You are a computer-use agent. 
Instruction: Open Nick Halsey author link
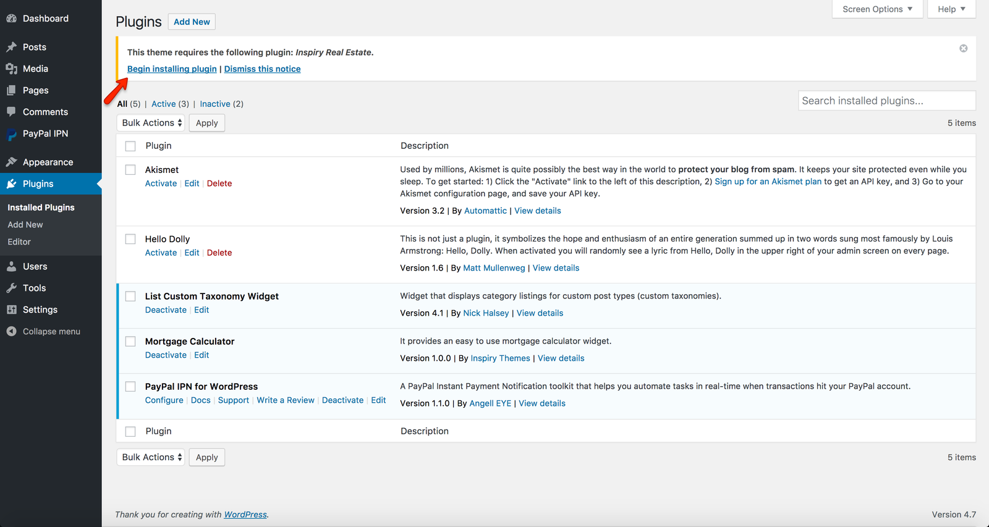click(486, 313)
